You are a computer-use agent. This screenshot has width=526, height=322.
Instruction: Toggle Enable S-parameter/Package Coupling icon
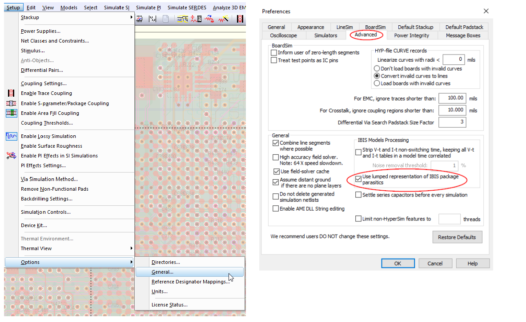(11, 103)
